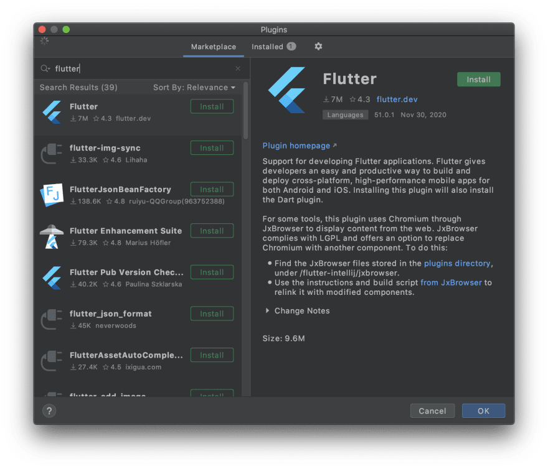This screenshot has width=548, height=469.
Task: Click the green Install button in details
Action: pos(478,79)
